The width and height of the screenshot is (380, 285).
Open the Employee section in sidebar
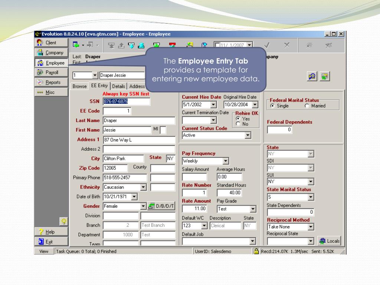click(51, 63)
